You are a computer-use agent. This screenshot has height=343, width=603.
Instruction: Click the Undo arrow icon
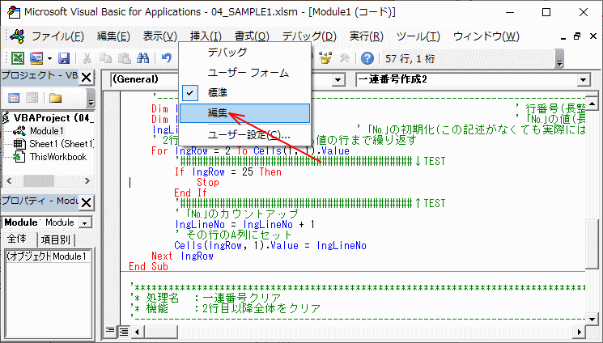tap(167, 58)
